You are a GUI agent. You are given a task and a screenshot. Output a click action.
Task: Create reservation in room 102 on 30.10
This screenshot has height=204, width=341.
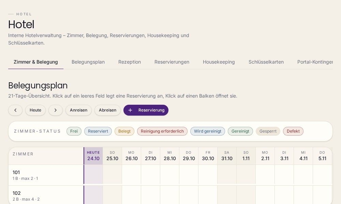tap(208, 195)
